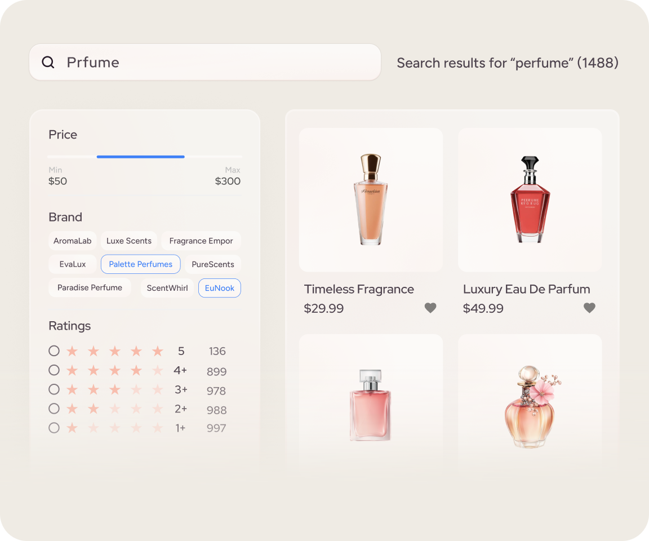649x541 pixels.
Task: Click the search magnifier icon
Action: [48, 63]
